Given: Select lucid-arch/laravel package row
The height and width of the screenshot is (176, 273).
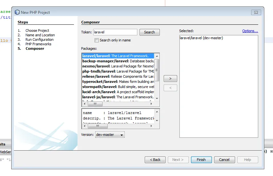Looking at the screenshot, I should coord(118,92).
